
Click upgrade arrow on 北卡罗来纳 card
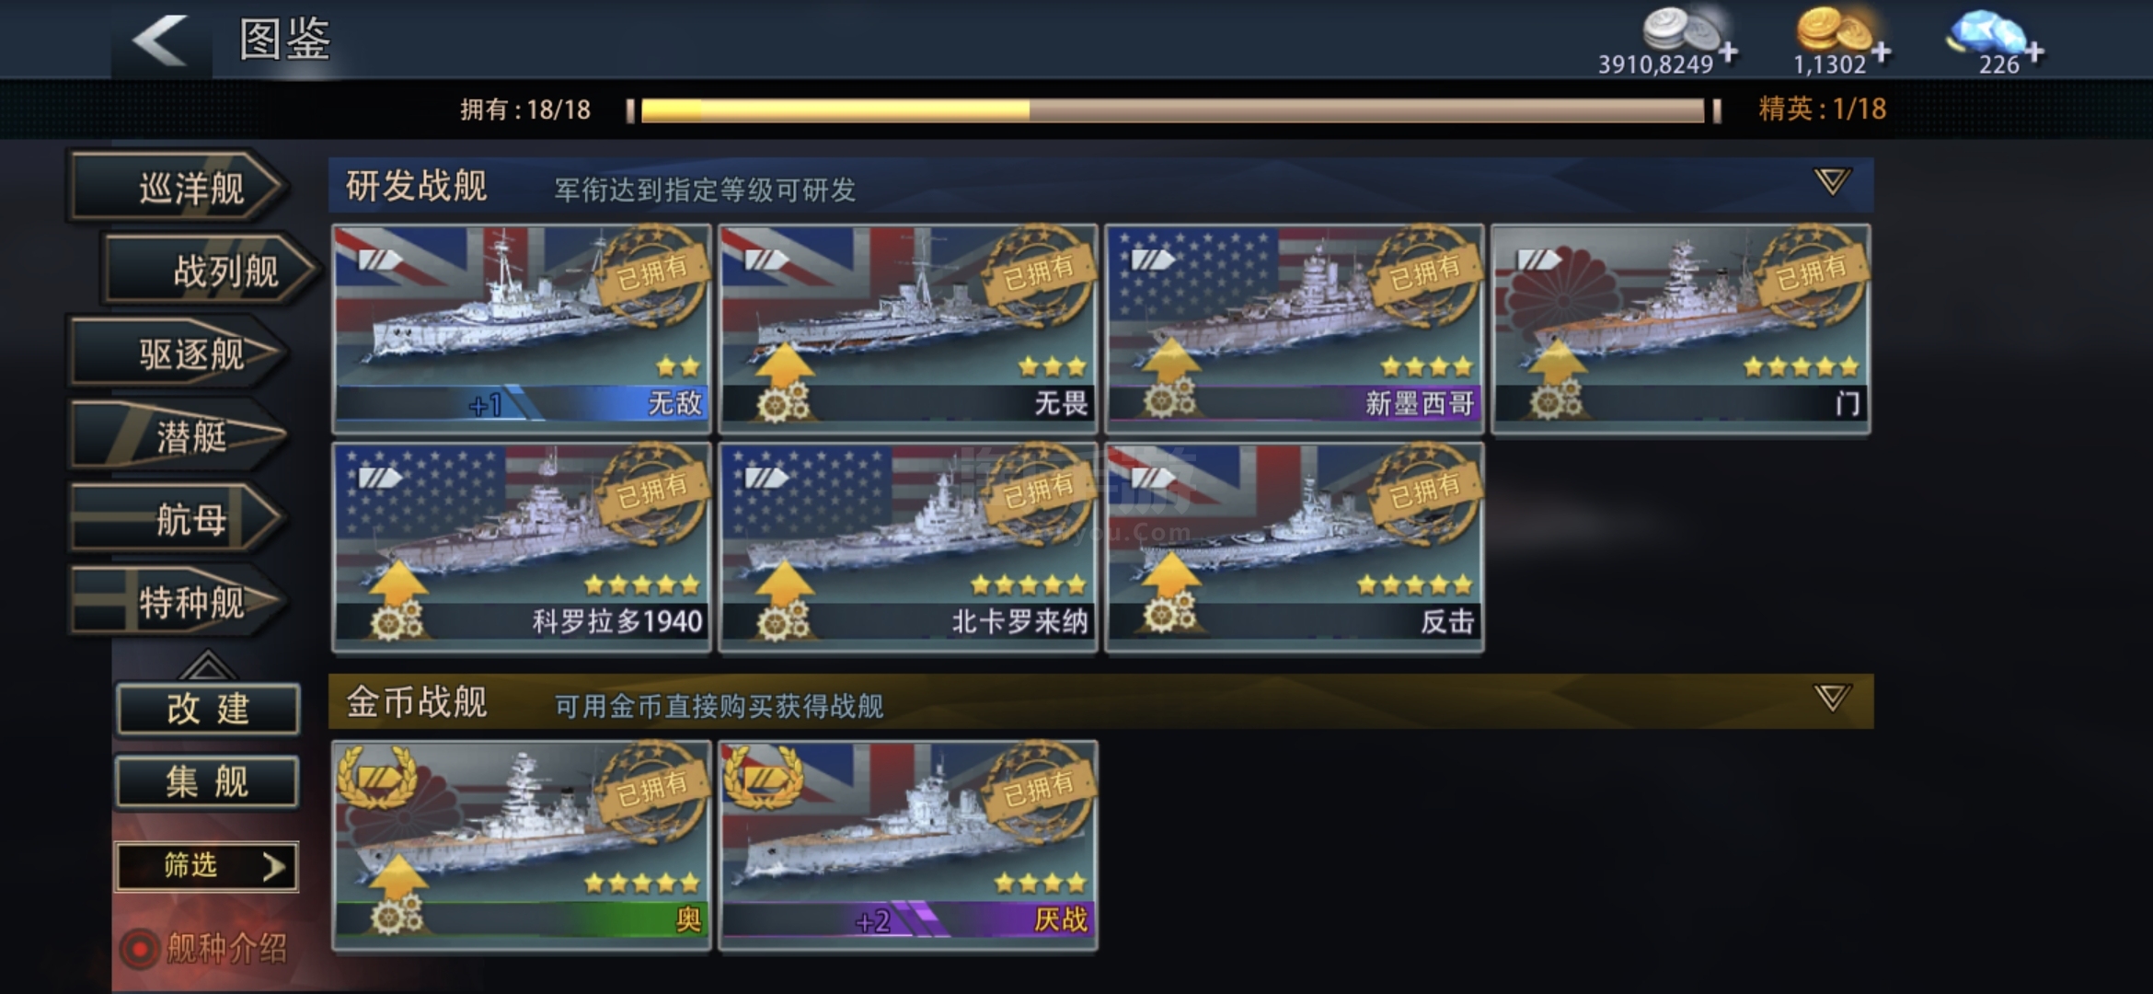point(784,580)
